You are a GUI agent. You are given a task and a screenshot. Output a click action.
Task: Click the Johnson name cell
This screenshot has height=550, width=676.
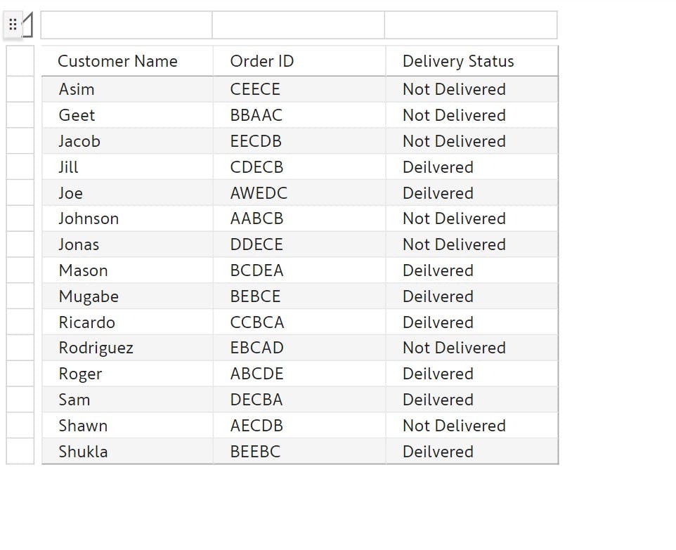click(x=127, y=218)
